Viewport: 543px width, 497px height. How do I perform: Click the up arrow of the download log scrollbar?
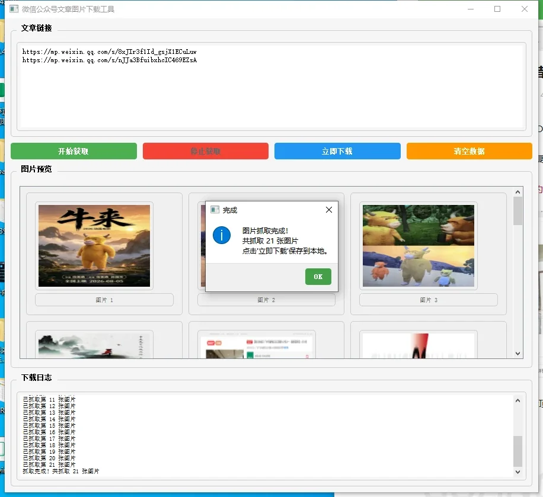pyautogui.click(x=518, y=401)
